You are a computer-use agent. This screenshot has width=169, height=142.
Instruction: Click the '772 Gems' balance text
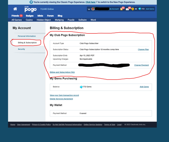[x=87, y=87]
